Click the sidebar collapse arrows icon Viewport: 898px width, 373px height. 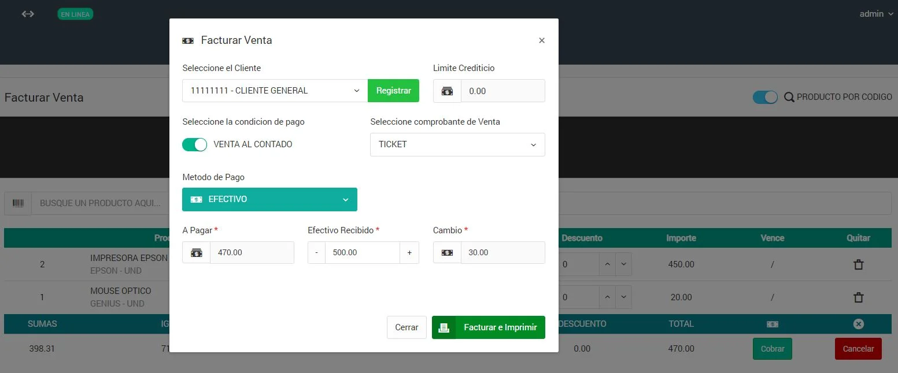tap(28, 14)
